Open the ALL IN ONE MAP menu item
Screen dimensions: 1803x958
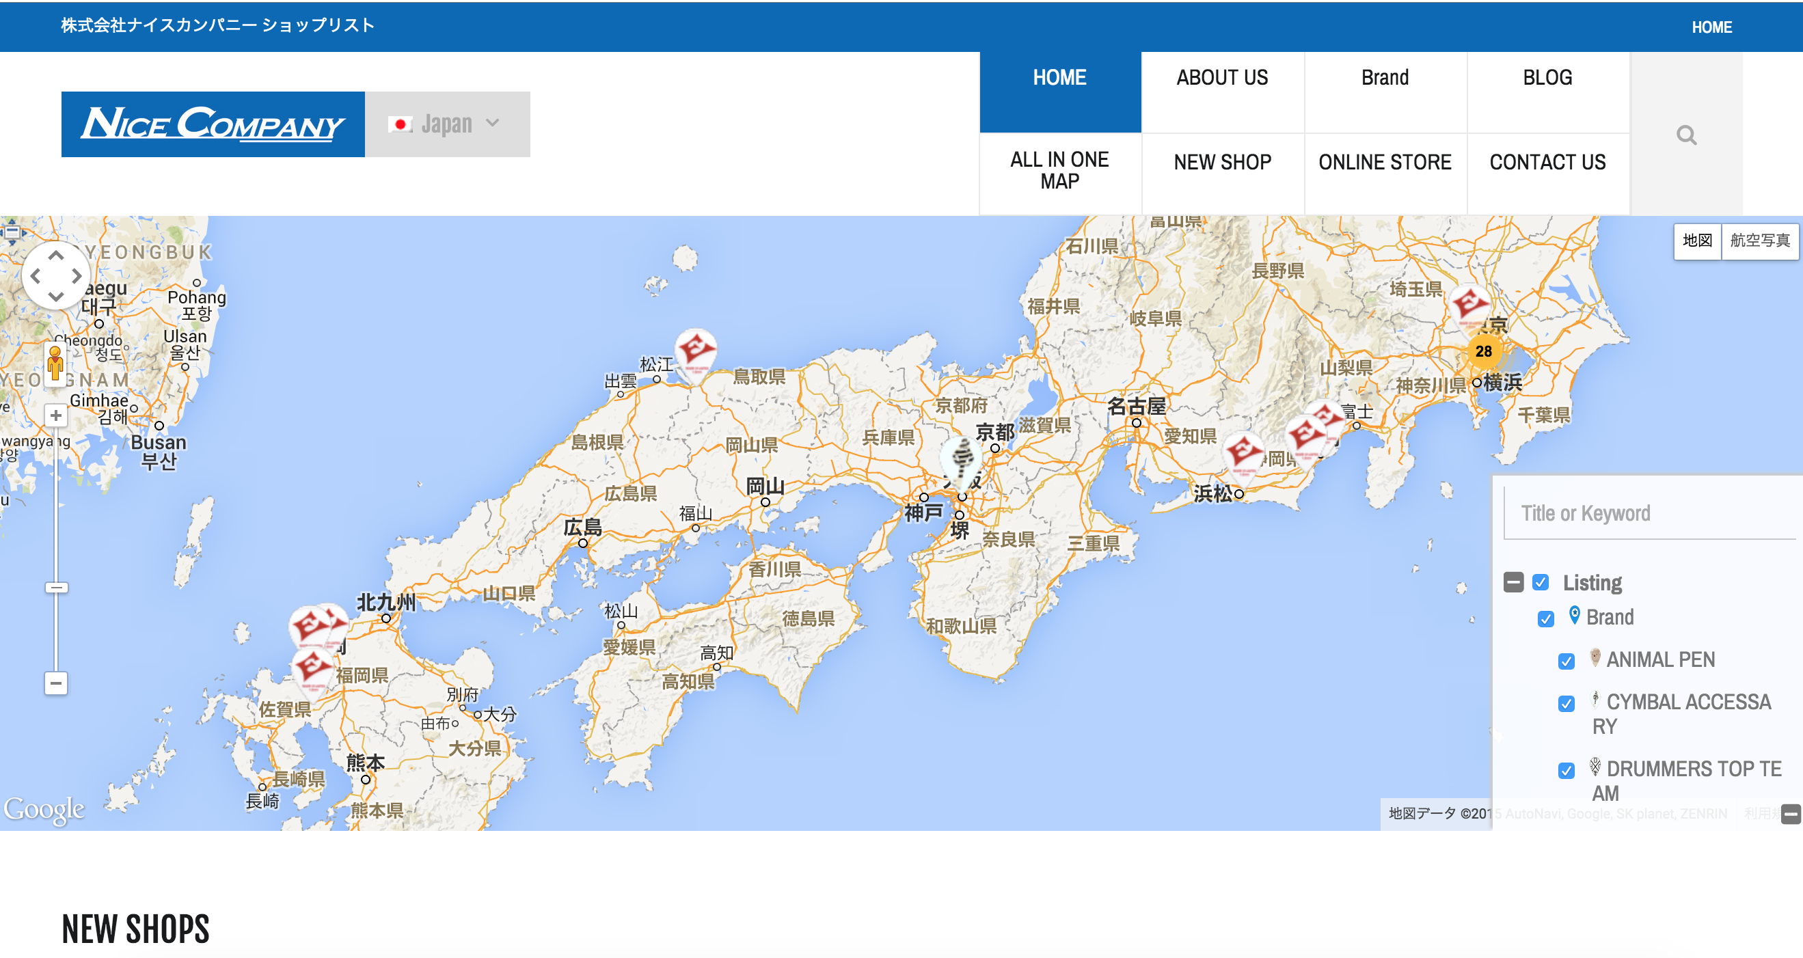coord(1059,174)
